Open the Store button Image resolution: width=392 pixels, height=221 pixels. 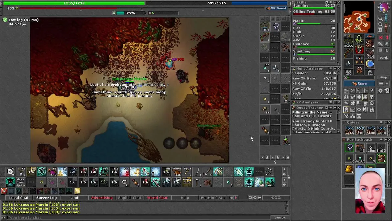click(x=360, y=83)
